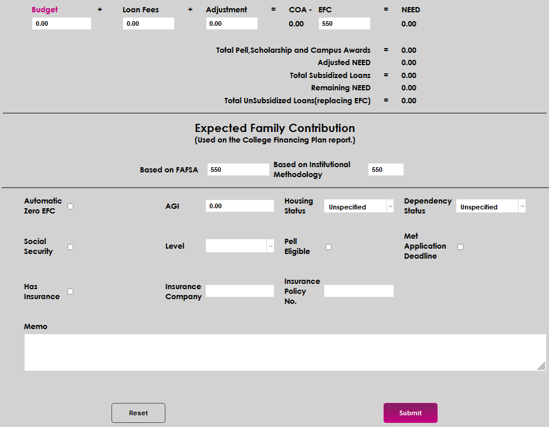The width and height of the screenshot is (549, 427).
Task: Click the AGI input field
Action: point(239,206)
